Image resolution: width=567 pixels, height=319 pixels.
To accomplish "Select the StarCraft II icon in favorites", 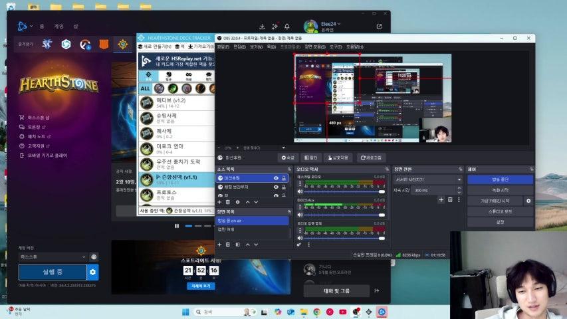I will click(47, 45).
